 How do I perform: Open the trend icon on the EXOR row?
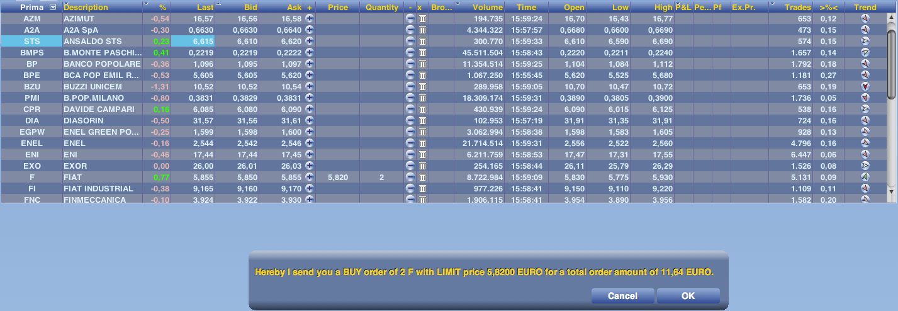[x=865, y=166]
